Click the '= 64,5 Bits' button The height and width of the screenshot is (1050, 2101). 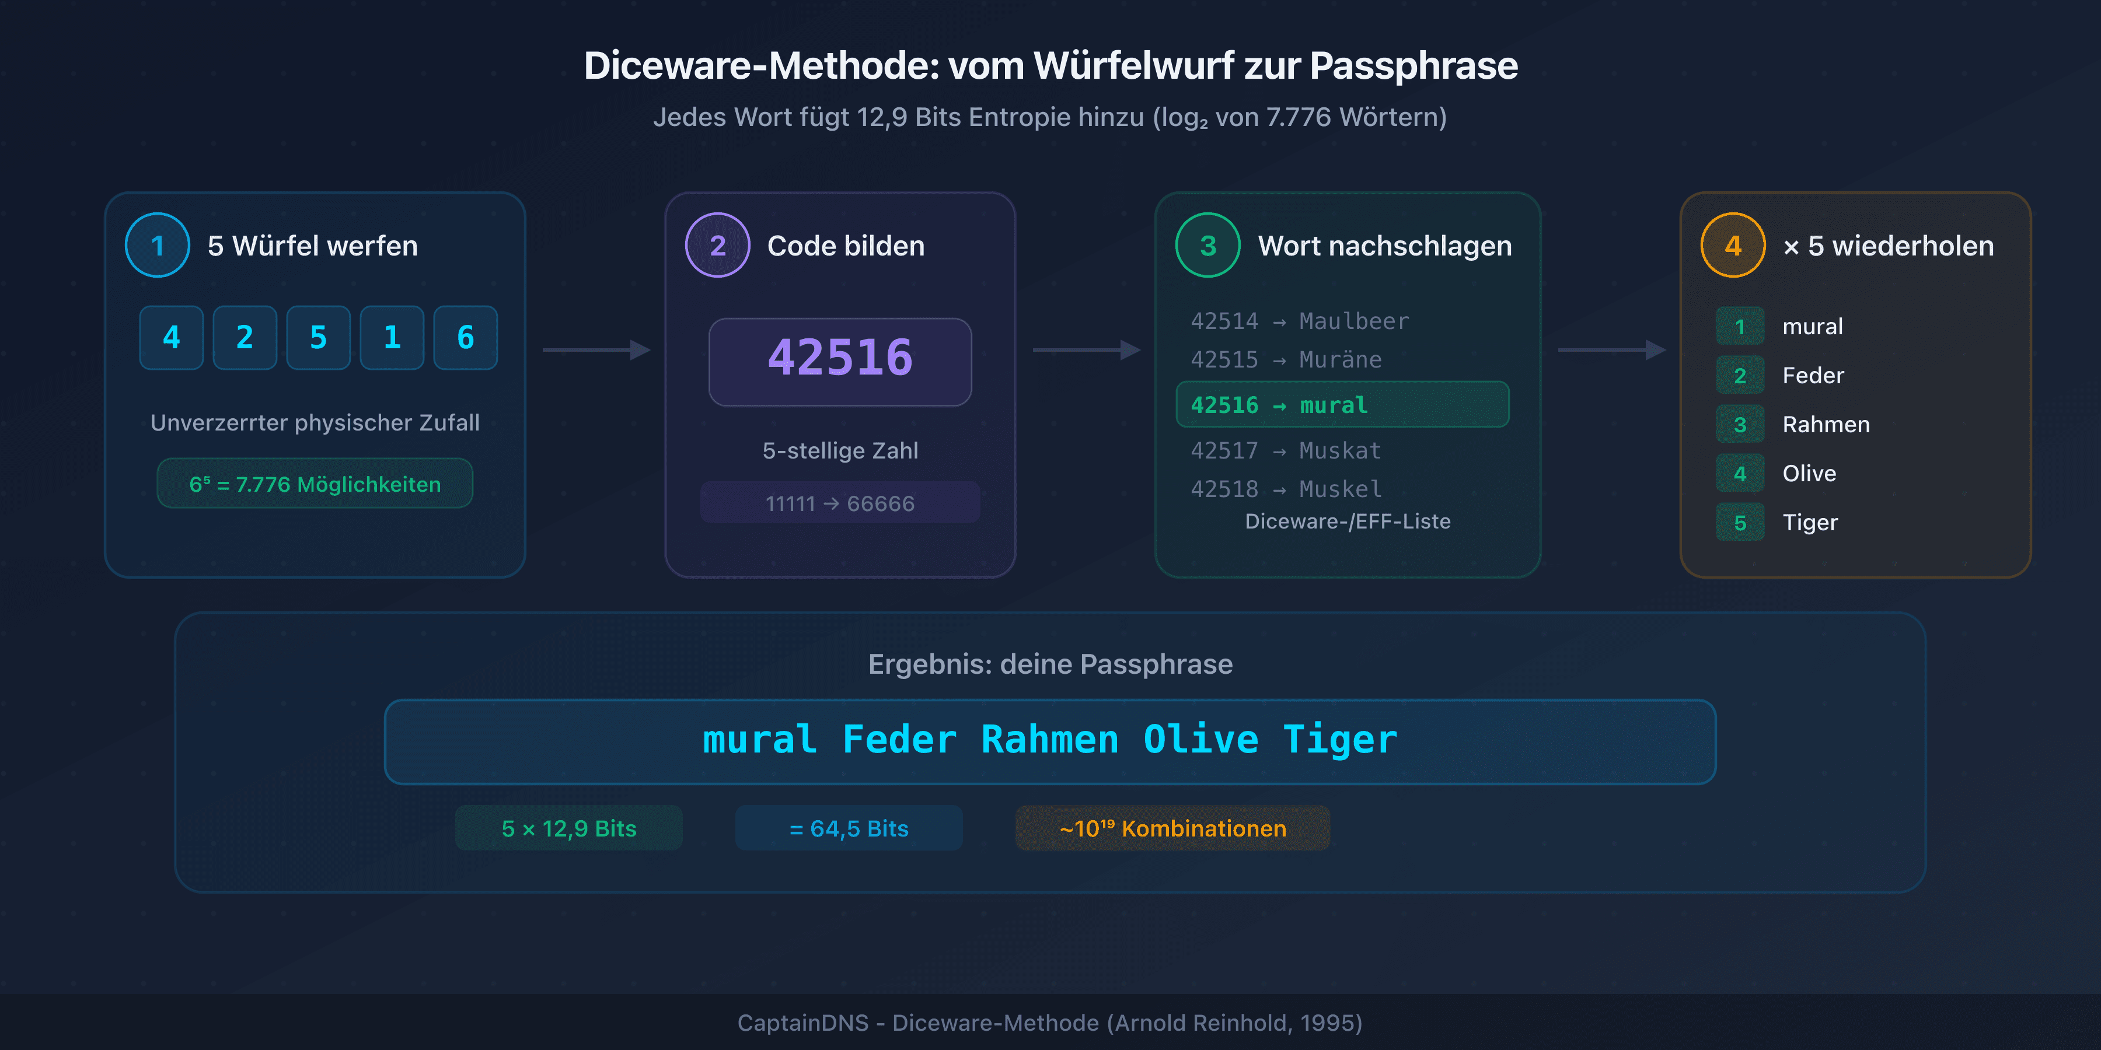[848, 827]
